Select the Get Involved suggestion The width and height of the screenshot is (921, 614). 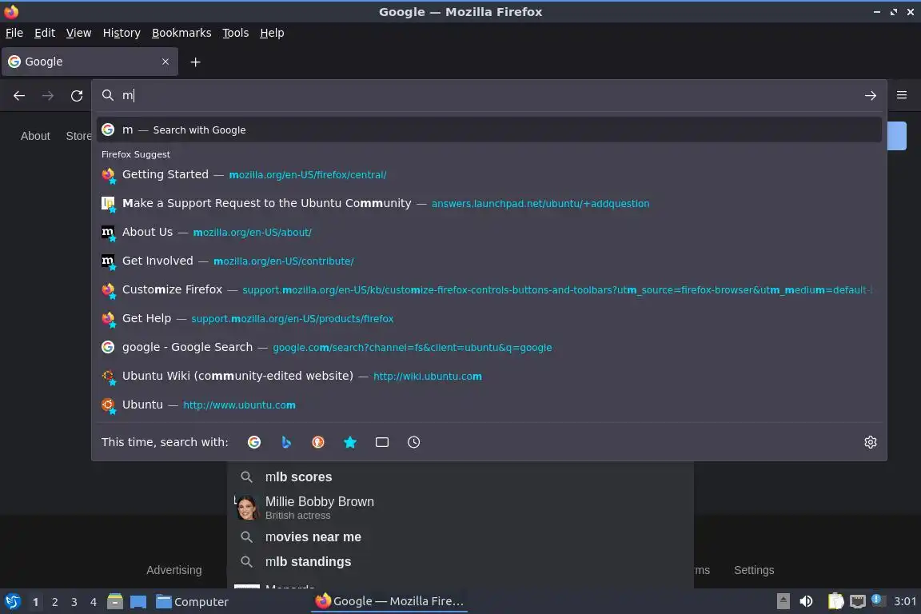click(x=489, y=261)
